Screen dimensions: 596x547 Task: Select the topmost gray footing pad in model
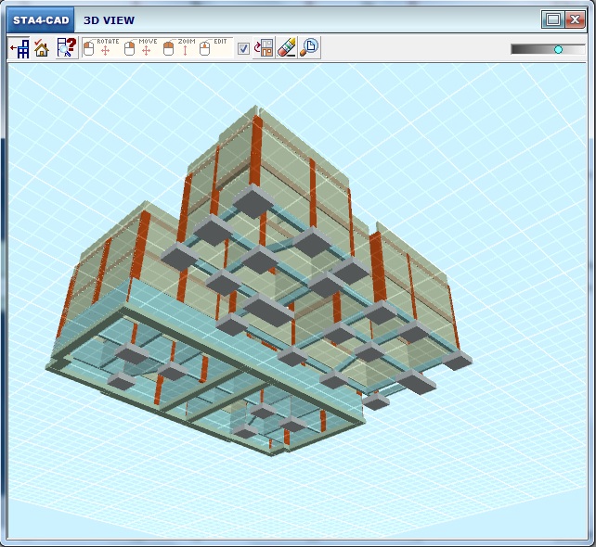pos(251,201)
